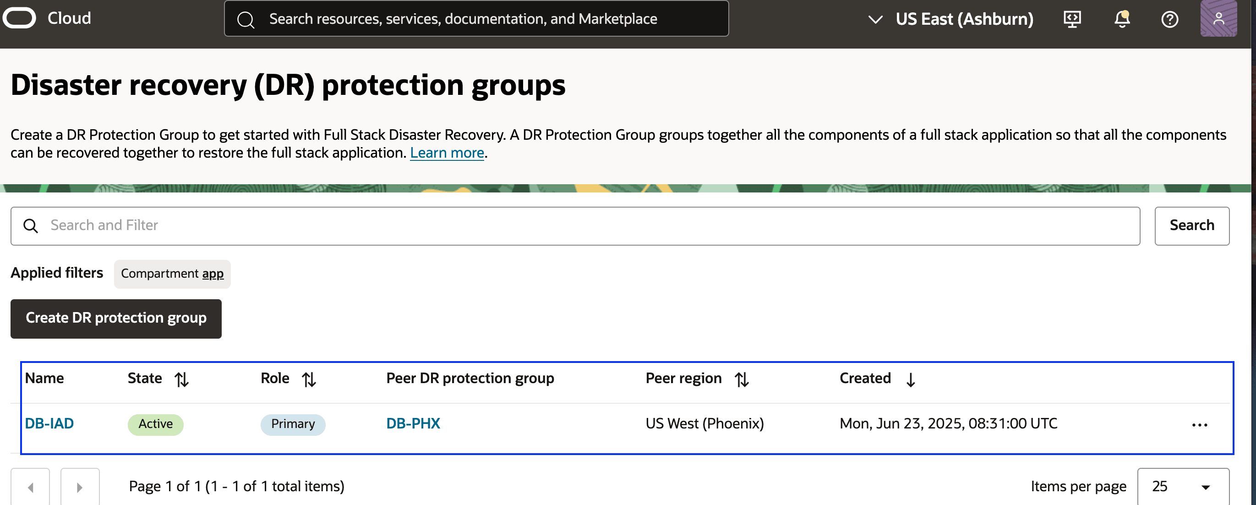Open the help question mark icon
Viewport: 1256px width, 505px height.
(x=1169, y=19)
